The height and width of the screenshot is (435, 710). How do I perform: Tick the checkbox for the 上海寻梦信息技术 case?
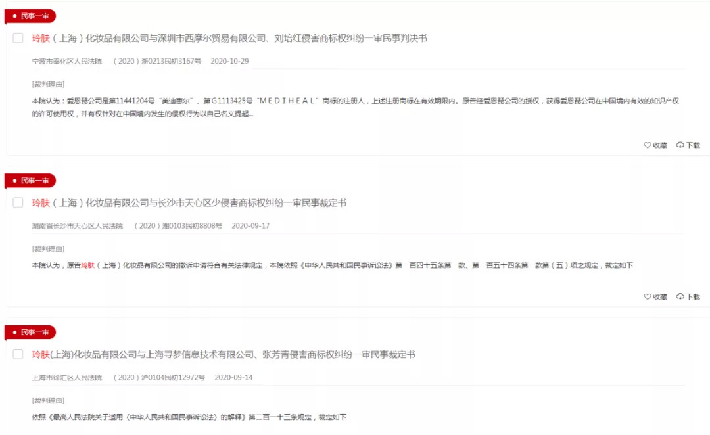click(x=18, y=354)
